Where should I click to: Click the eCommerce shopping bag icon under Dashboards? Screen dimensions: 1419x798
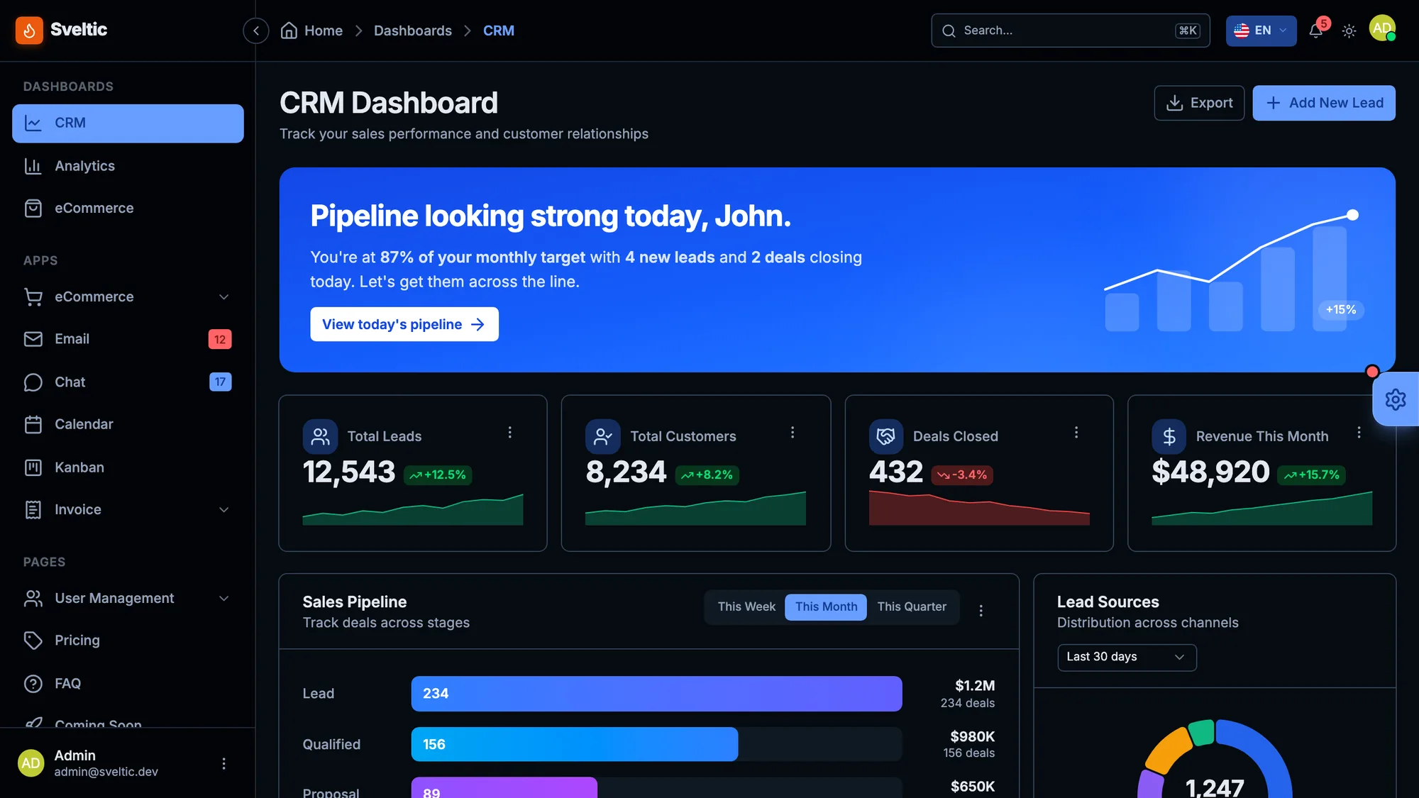point(33,208)
